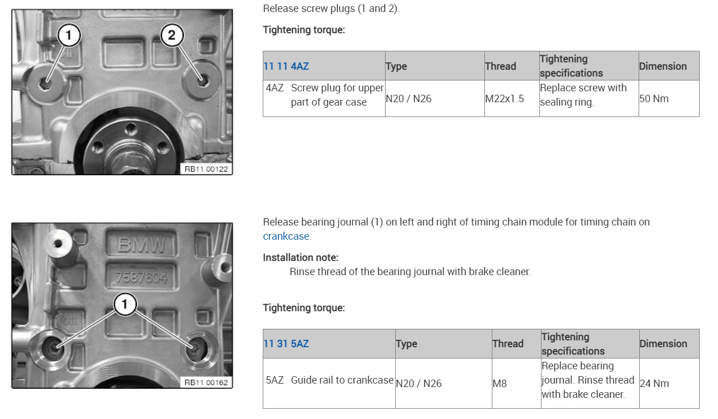Screen dimensions: 718x419
Task: Open the 11 31 5AZ torque link
Action: pyautogui.click(x=286, y=344)
